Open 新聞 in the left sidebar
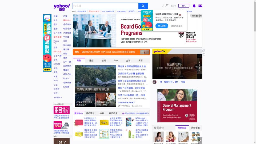 pyautogui.click(x=55, y=16)
